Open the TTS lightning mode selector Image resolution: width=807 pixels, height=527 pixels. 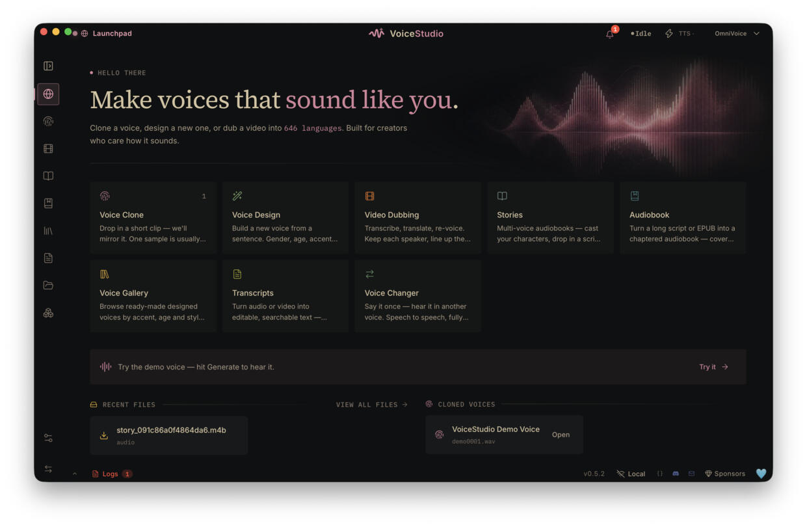(x=680, y=33)
